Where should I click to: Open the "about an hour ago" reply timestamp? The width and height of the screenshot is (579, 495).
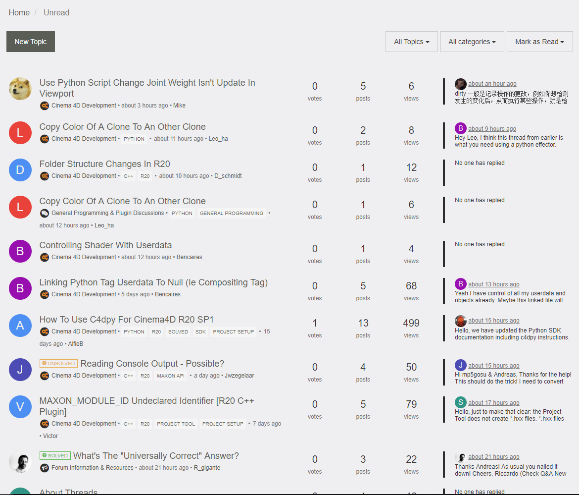pyautogui.click(x=492, y=84)
